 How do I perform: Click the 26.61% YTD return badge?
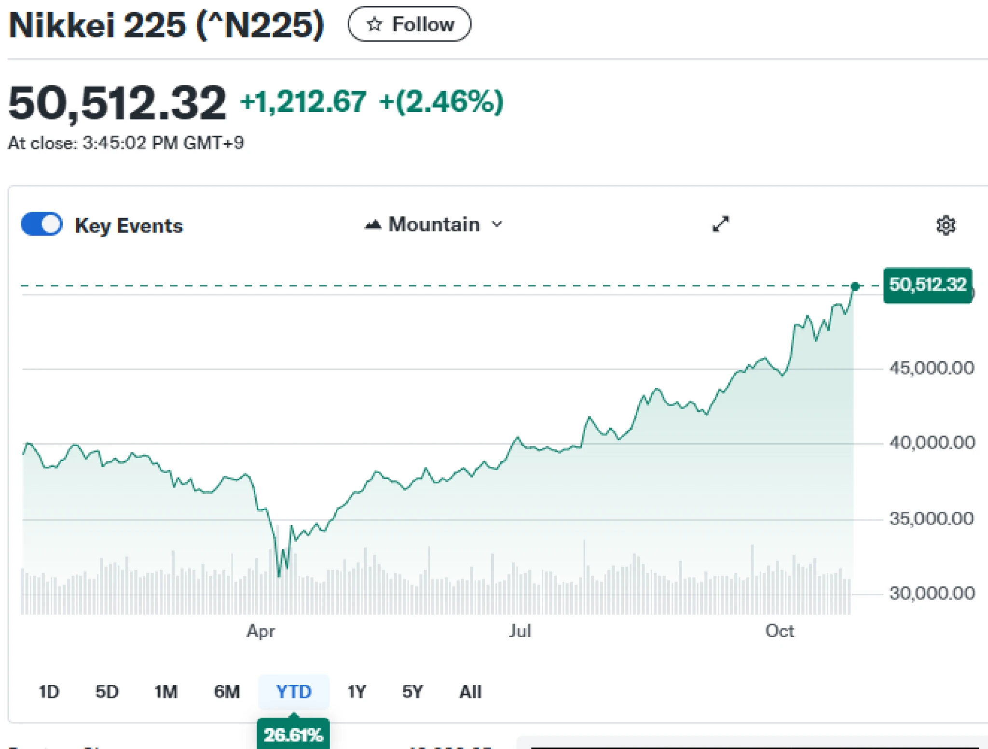coord(293,735)
